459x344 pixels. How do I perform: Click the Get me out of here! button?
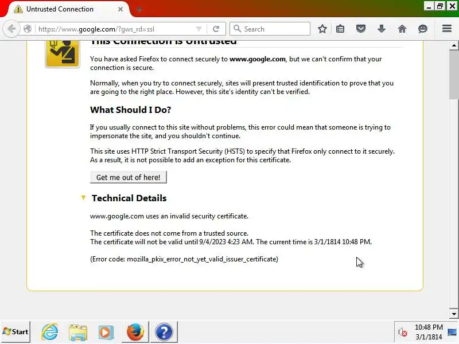click(128, 177)
